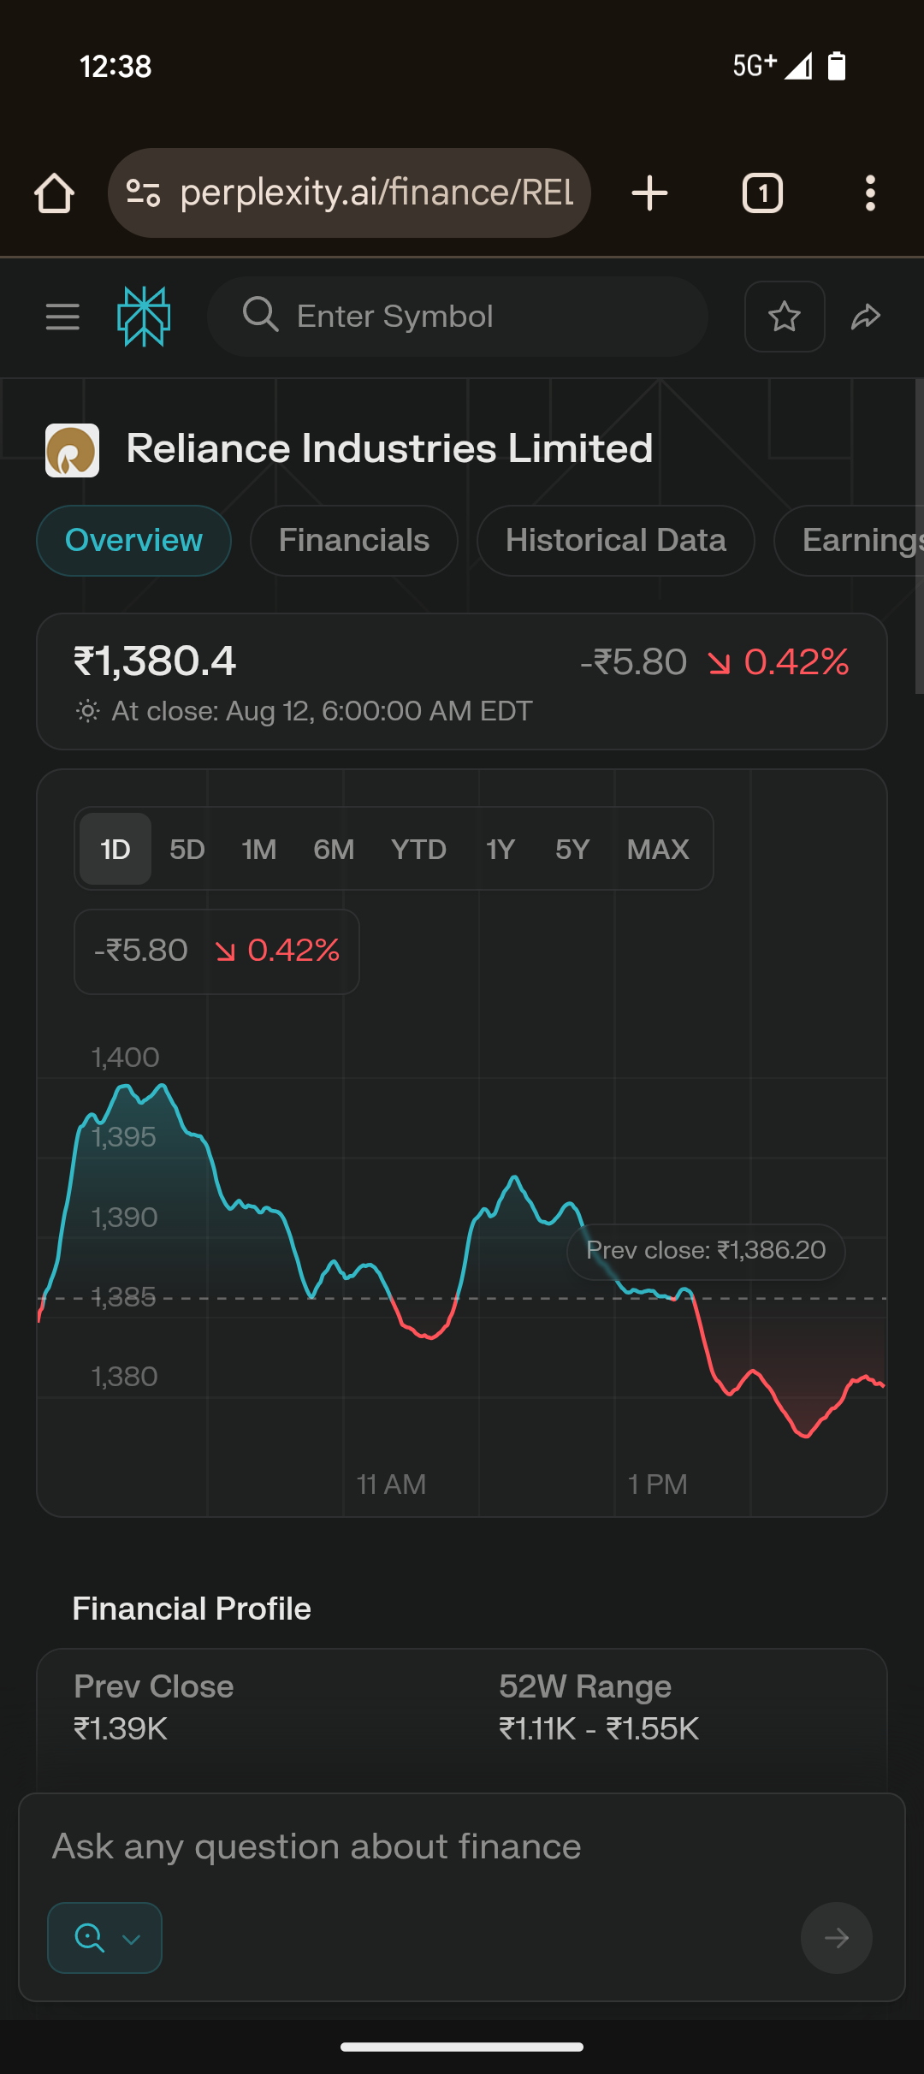This screenshot has width=924, height=2074.
Task: Select the 1M chart range
Action: pyautogui.click(x=259, y=850)
